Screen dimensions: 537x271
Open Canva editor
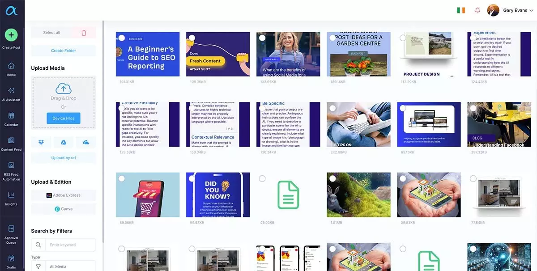coord(64,209)
